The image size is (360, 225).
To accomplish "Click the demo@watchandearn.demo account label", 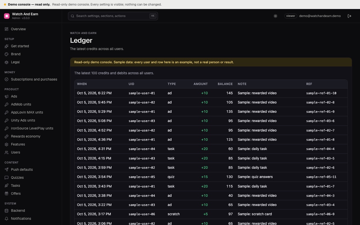I will coord(320,16).
